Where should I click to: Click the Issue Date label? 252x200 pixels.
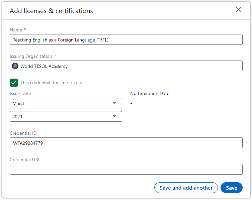coord(20,94)
